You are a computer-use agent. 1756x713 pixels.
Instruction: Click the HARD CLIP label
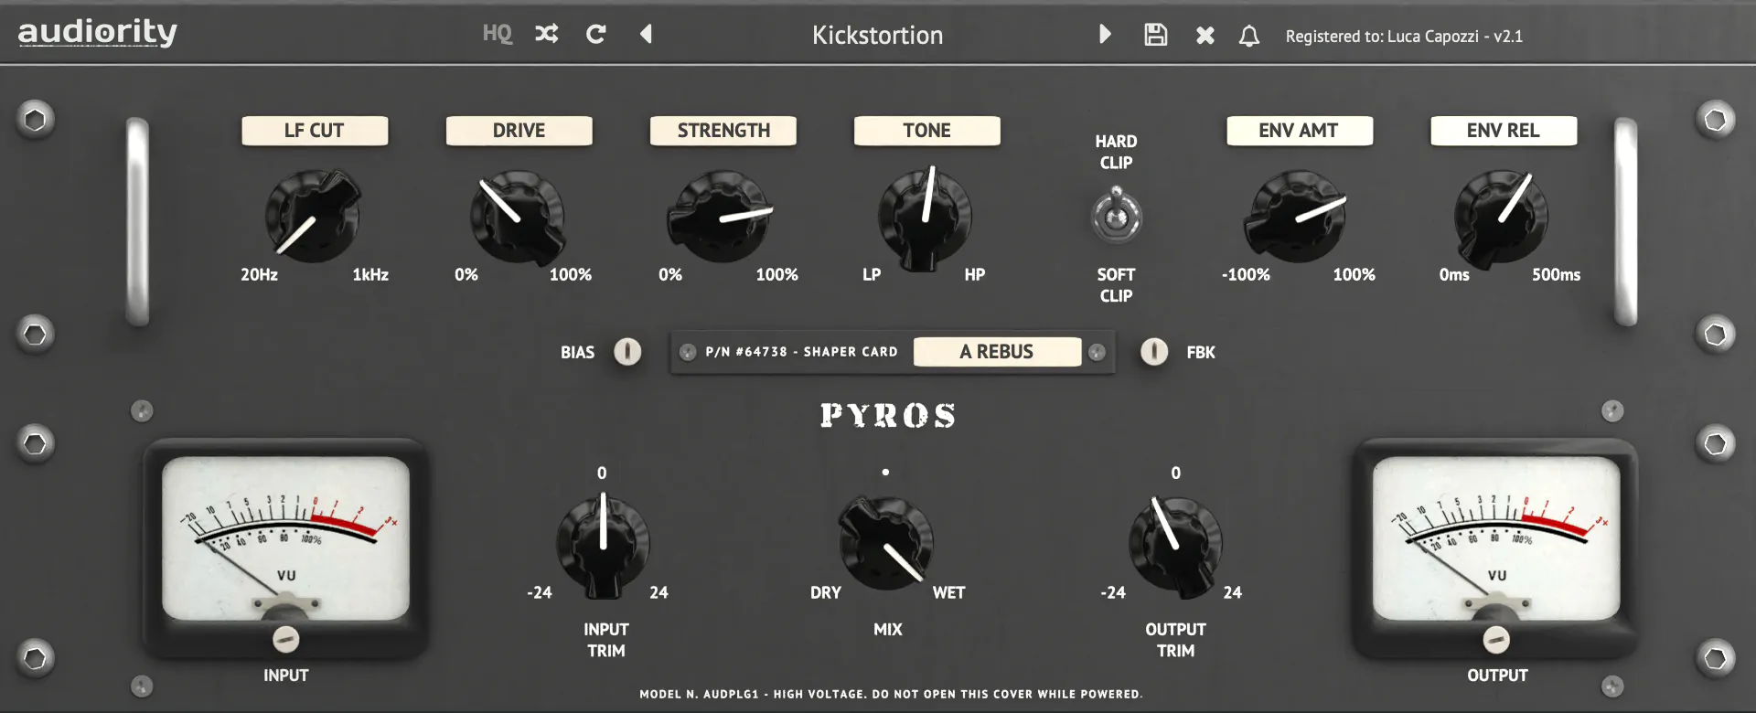tap(1116, 152)
